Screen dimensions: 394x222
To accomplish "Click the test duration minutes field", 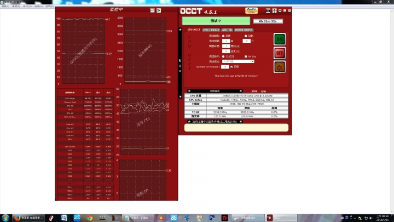I will 246,41.
